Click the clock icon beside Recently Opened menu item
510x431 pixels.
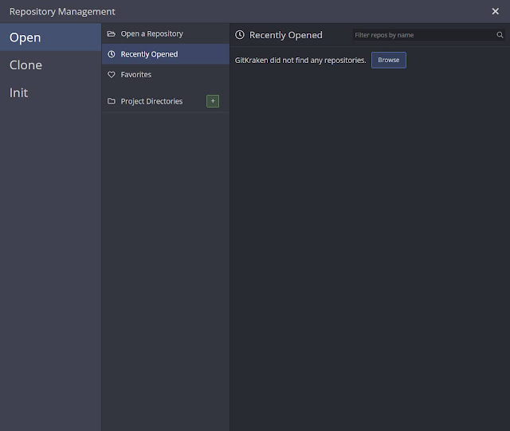[x=112, y=54]
